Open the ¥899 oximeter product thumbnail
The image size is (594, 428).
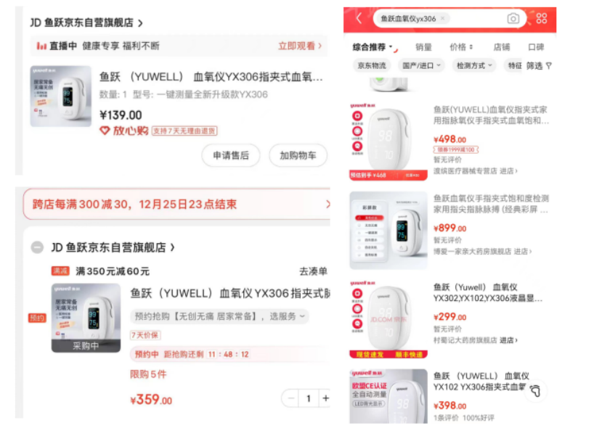[388, 231]
